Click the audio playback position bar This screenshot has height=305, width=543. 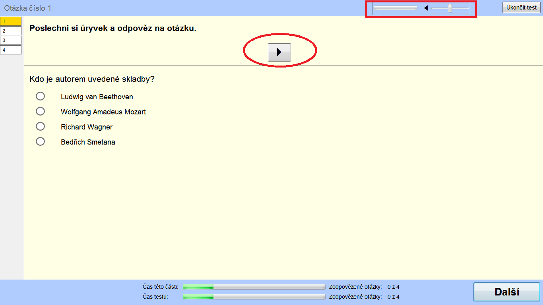click(395, 8)
